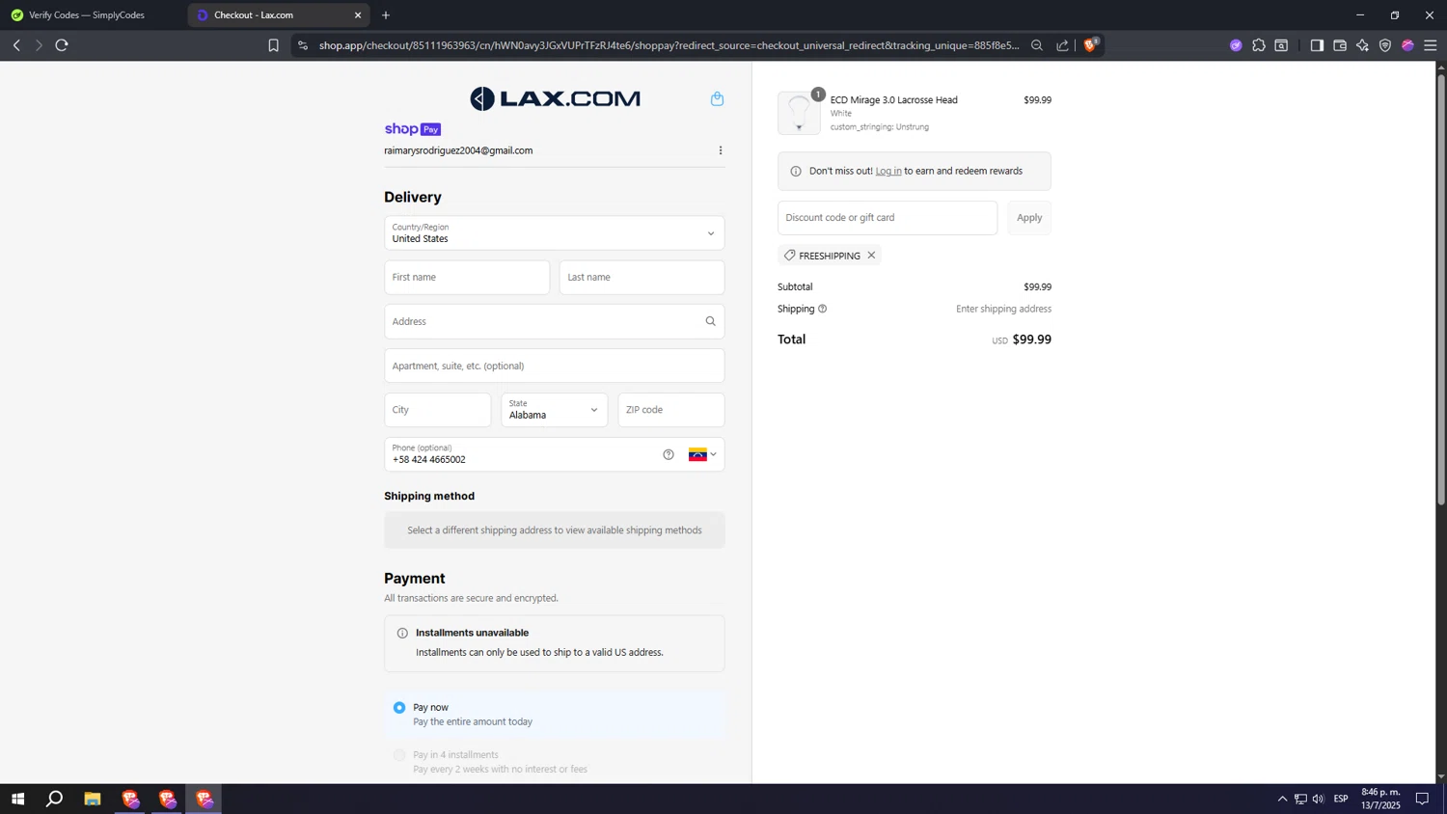The width and height of the screenshot is (1447, 814).
Task: Show shipping info help icon
Action: 823,309
